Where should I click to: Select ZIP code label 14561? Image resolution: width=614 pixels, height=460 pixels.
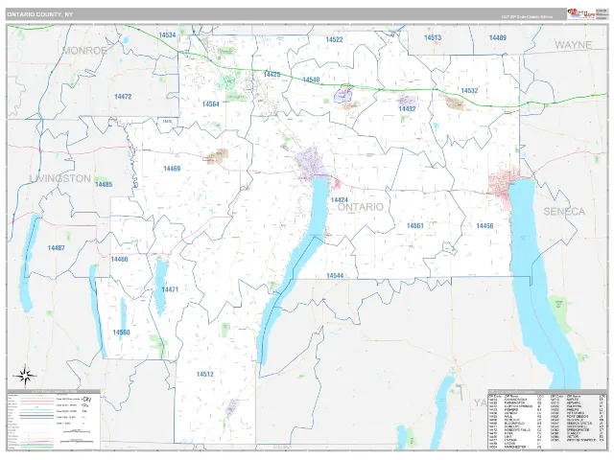(415, 226)
